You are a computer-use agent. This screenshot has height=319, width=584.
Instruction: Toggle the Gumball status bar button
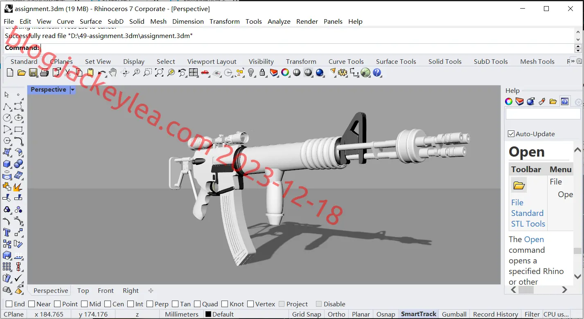454,314
